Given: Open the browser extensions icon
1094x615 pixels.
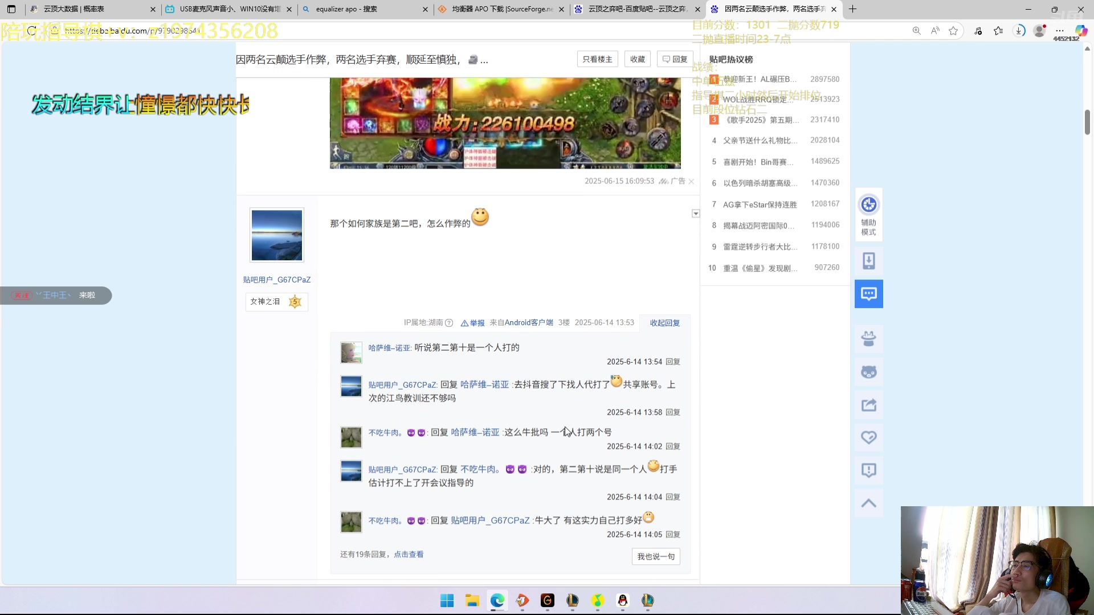Looking at the screenshot, I should point(978,31).
